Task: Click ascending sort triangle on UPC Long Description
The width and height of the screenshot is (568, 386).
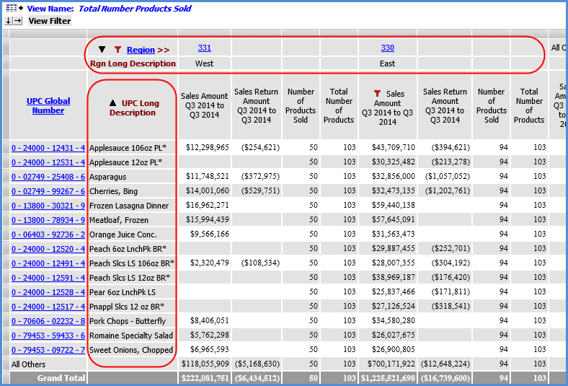Action: pos(114,104)
